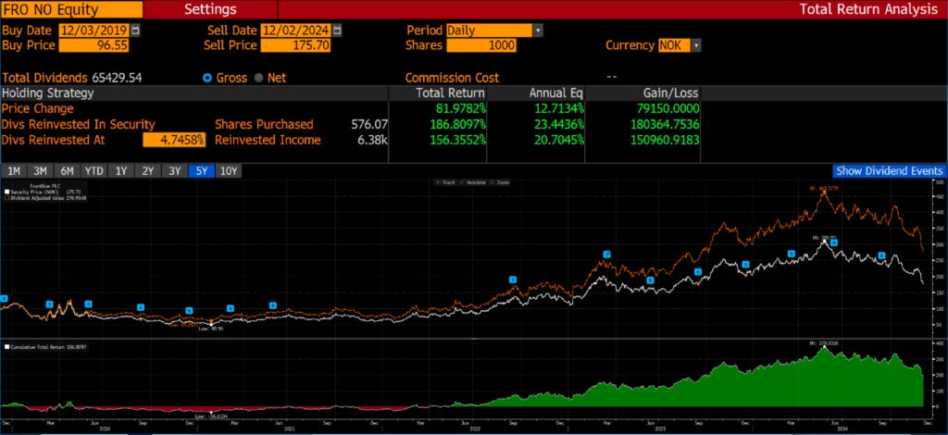Select the Net radio button
This screenshot has height=435, width=948.
click(x=259, y=78)
